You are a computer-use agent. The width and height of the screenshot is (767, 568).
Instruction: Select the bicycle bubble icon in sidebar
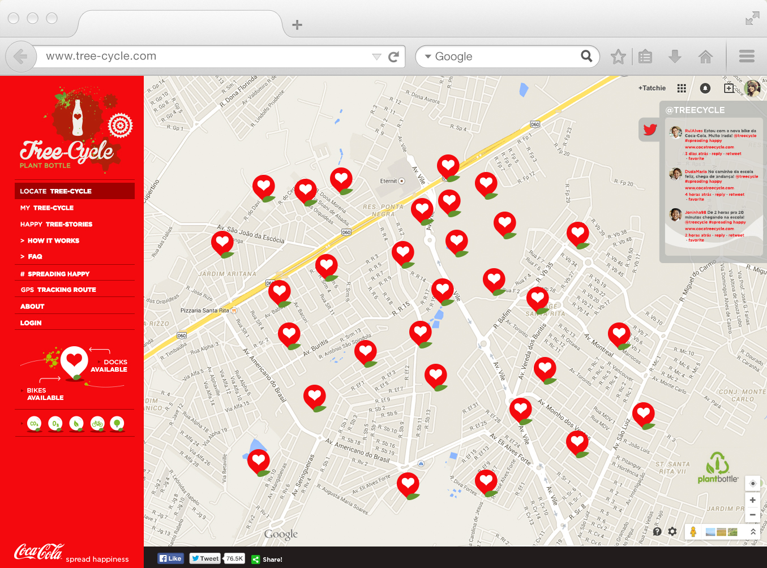pyautogui.click(x=97, y=424)
